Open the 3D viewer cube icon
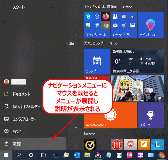 pyautogui.click(x=97, y=17)
